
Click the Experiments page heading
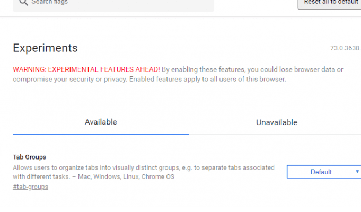(46, 48)
